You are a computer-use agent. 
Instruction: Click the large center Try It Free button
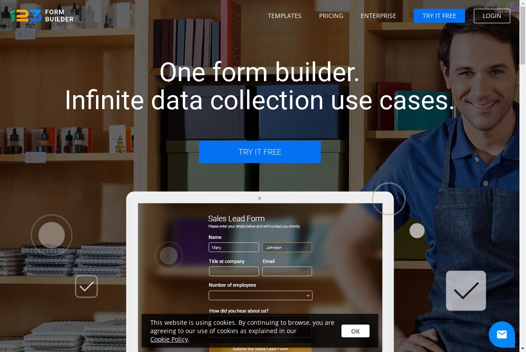pos(260,152)
